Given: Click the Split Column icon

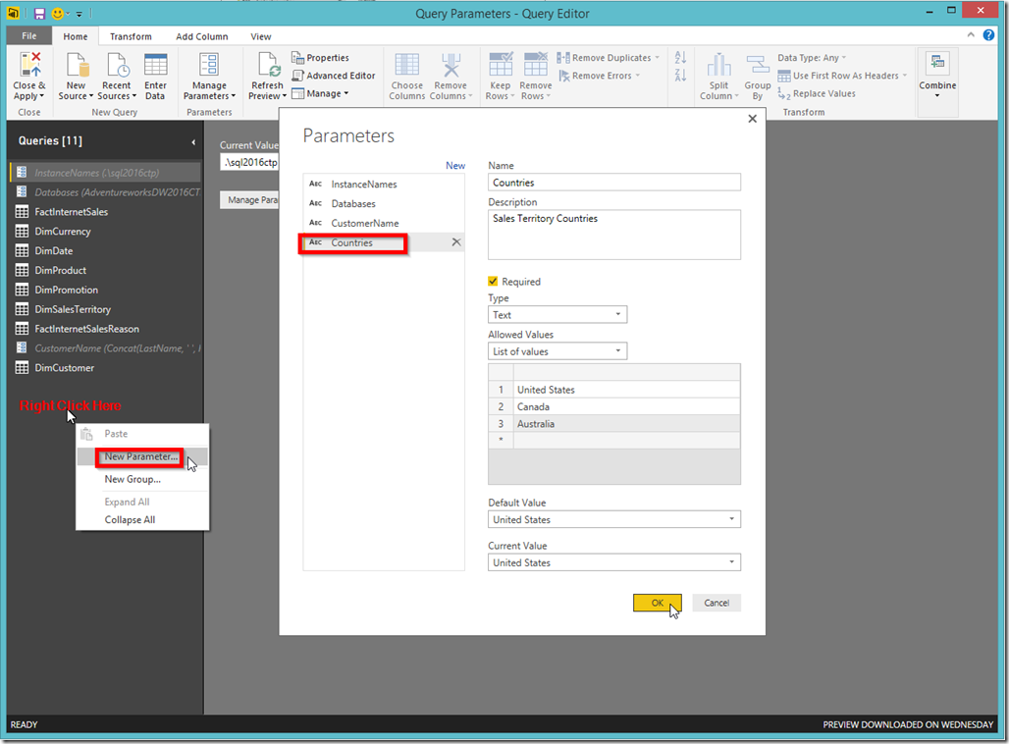Looking at the screenshot, I should (x=718, y=65).
